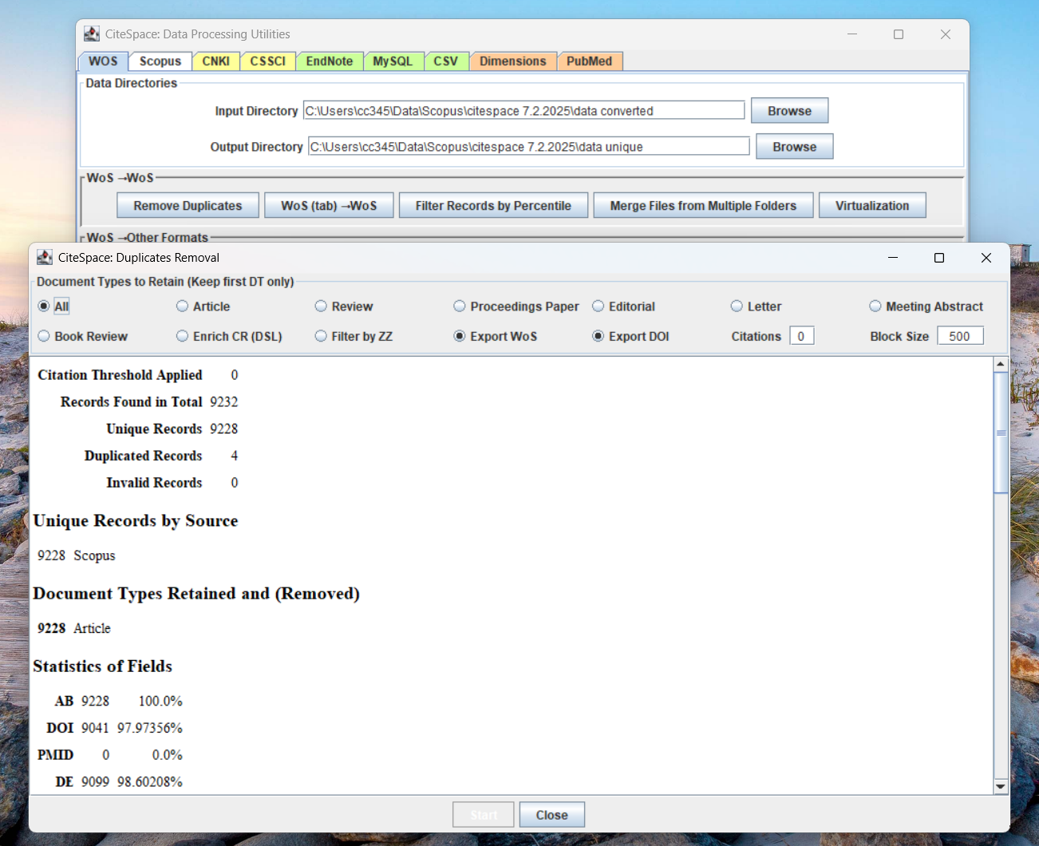Select the Review radio button
The height and width of the screenshot is (846, 1039).
(x=321, y=306)
